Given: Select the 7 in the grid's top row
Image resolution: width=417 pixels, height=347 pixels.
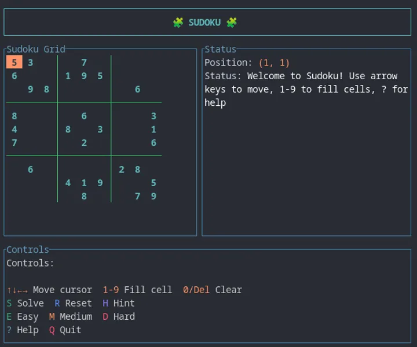Looking at the screenshot, I should (x=84, y=62).
